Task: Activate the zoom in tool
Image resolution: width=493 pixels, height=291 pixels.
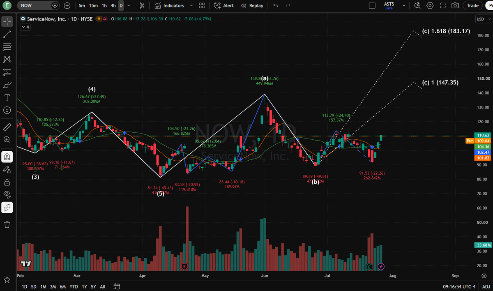Action: [x=7, y=140]
